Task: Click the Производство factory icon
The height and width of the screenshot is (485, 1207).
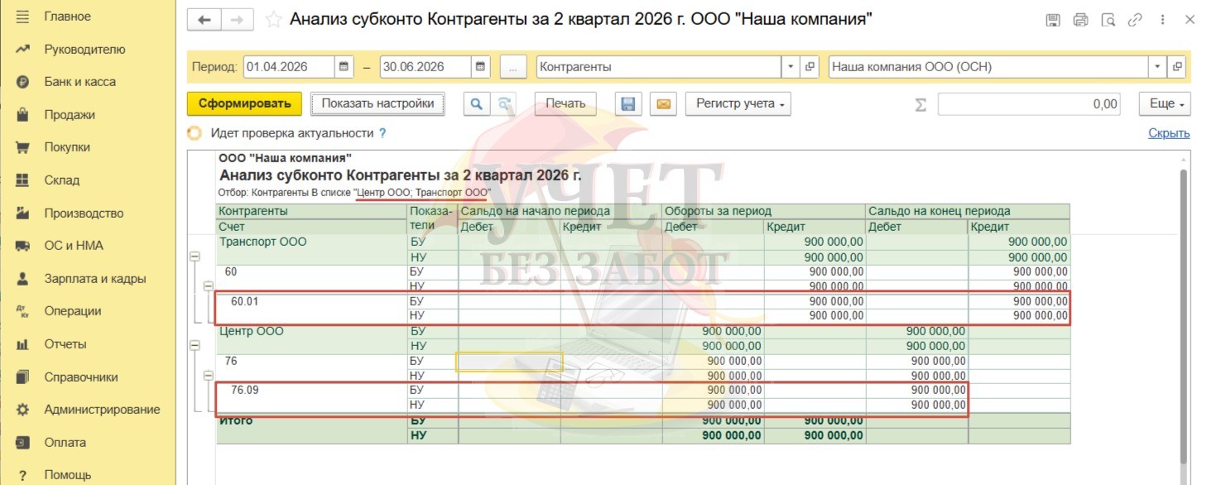Action: [23, 214]
